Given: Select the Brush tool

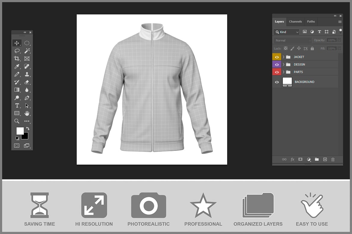Looking at the screenshot, I should [x=17, y=74].
